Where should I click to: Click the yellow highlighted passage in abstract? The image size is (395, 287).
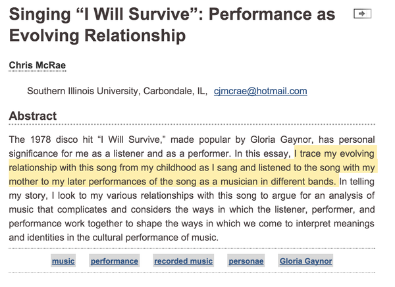[193, 168]
